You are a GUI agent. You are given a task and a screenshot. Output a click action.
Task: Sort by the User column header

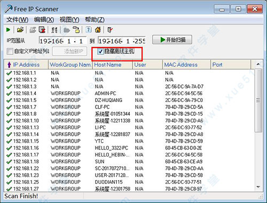pos(147,65)
